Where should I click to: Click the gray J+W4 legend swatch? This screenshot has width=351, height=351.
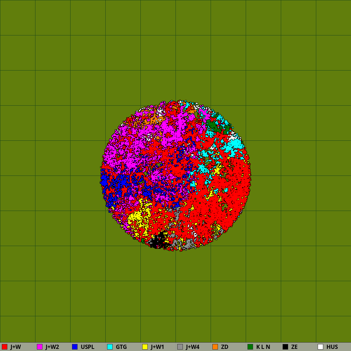click(180, 347)
